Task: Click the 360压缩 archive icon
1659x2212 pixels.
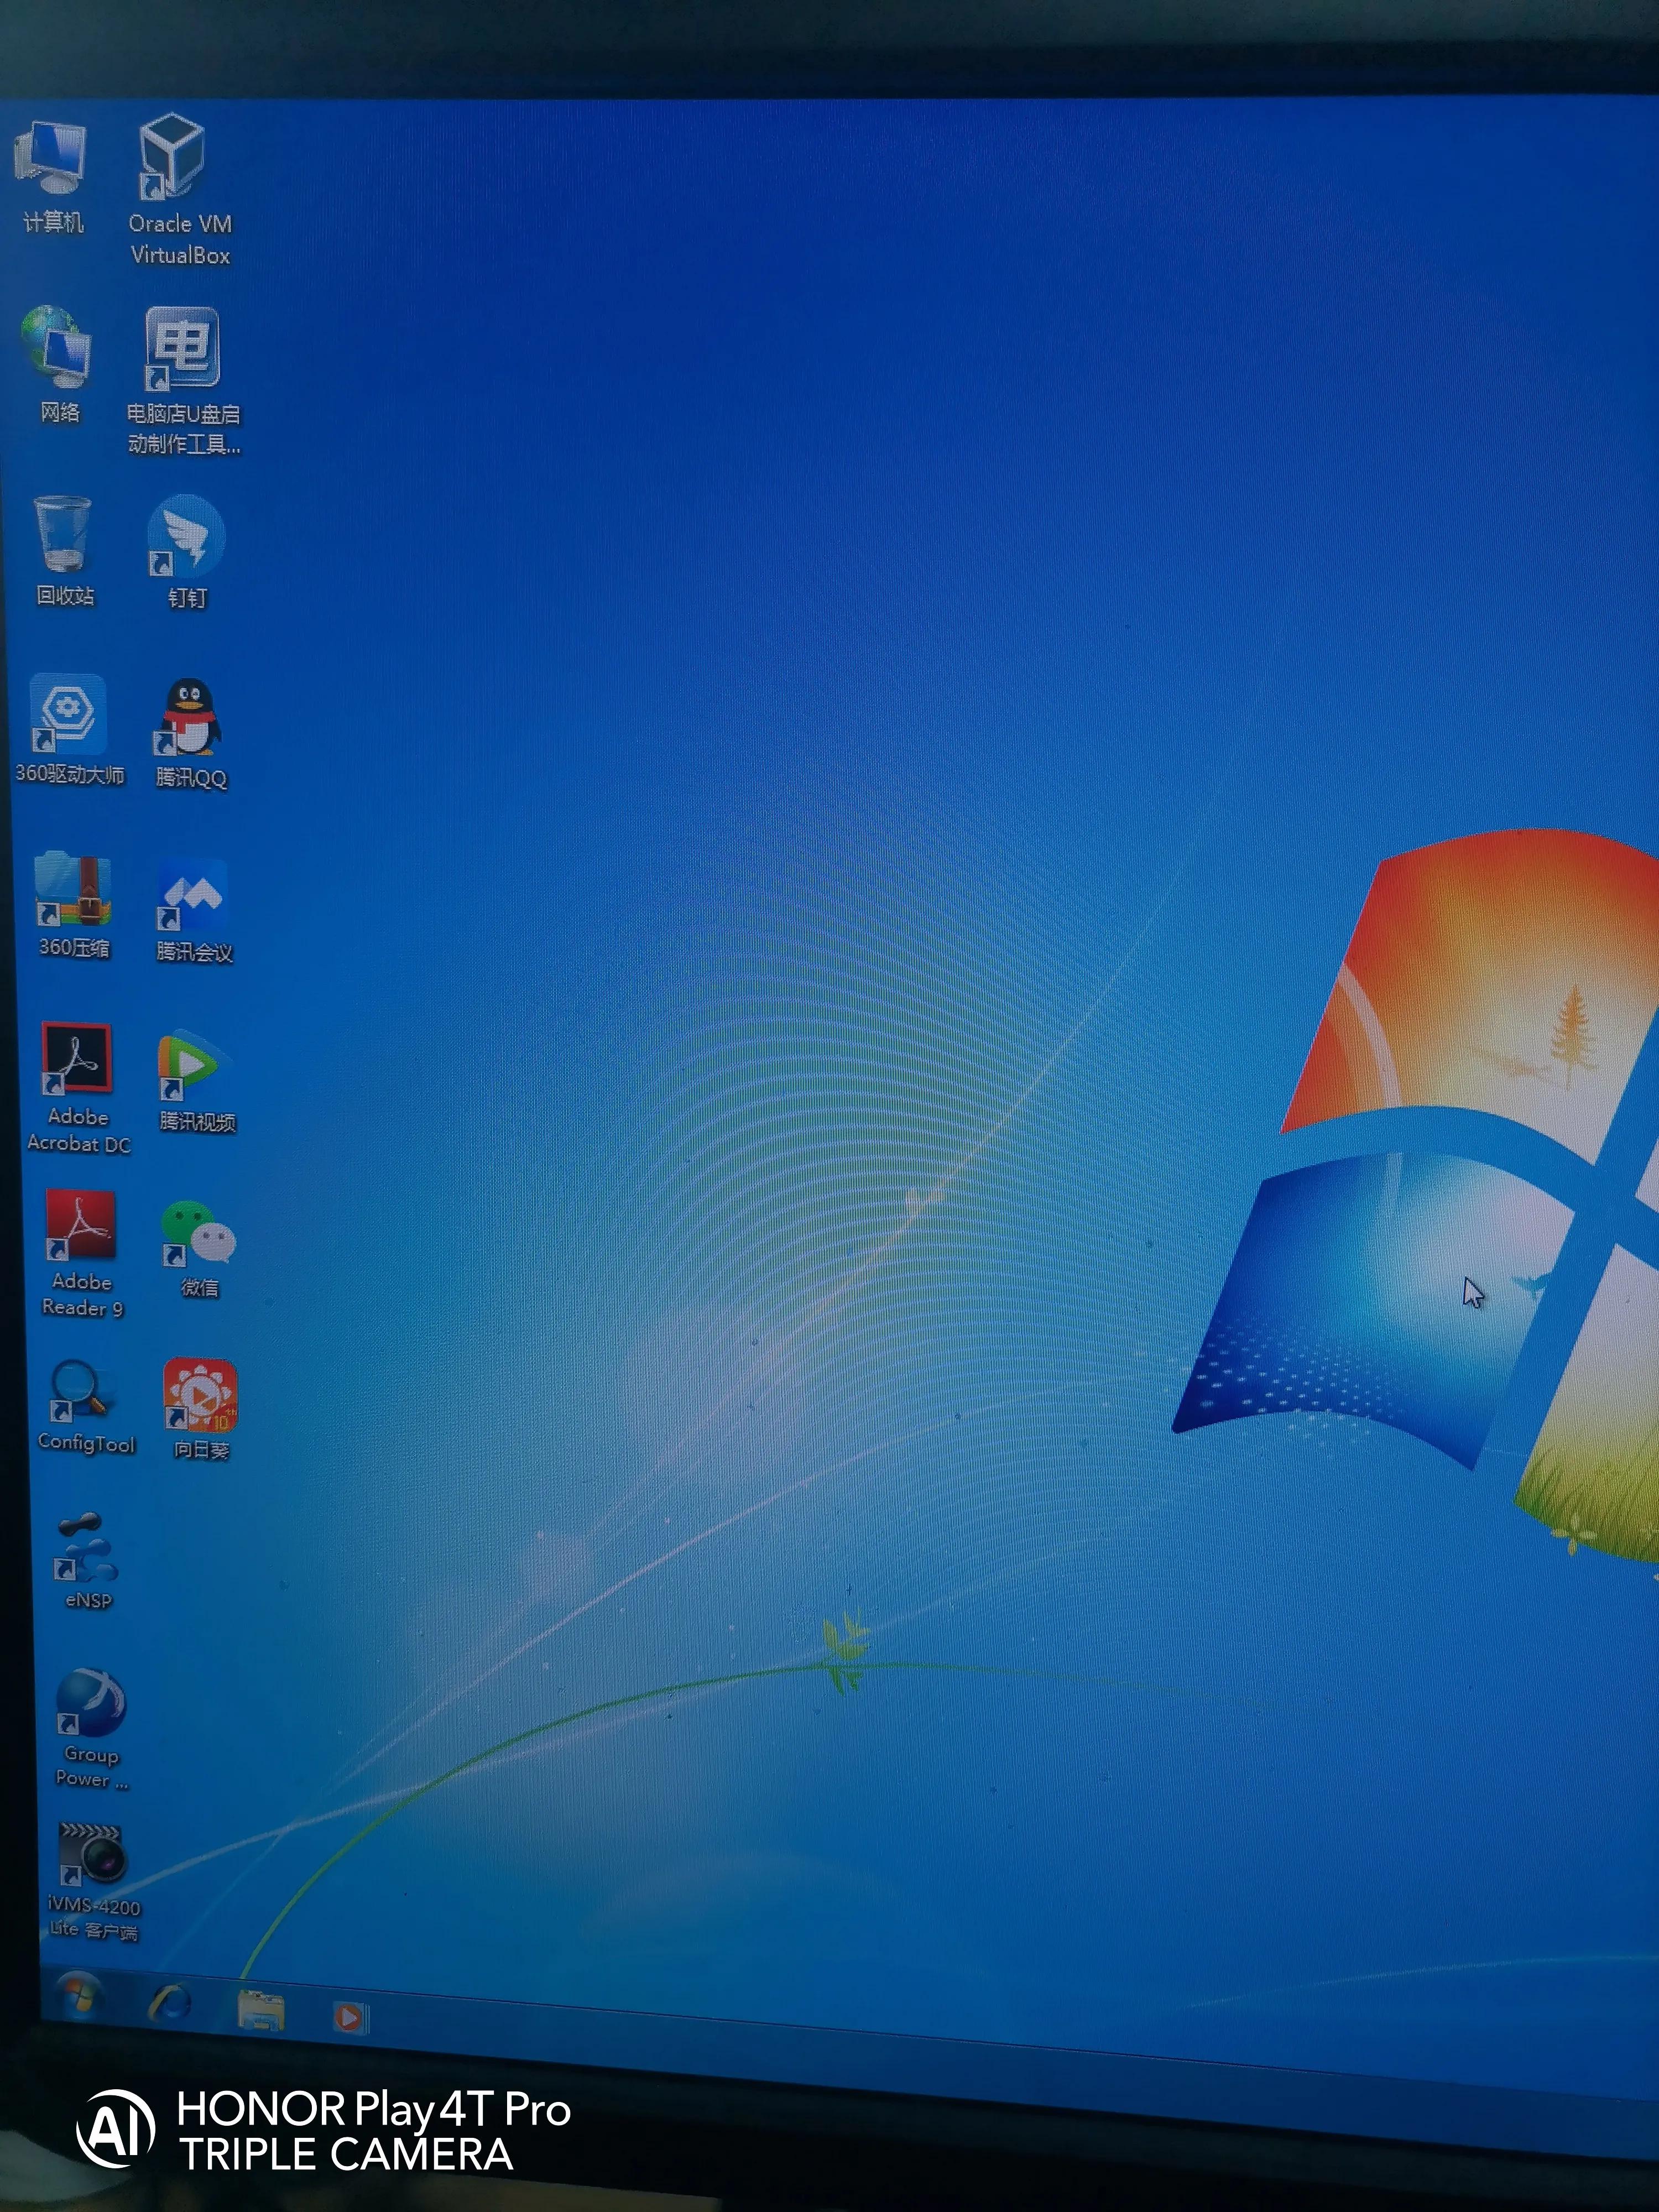Action: pos(73,889)
